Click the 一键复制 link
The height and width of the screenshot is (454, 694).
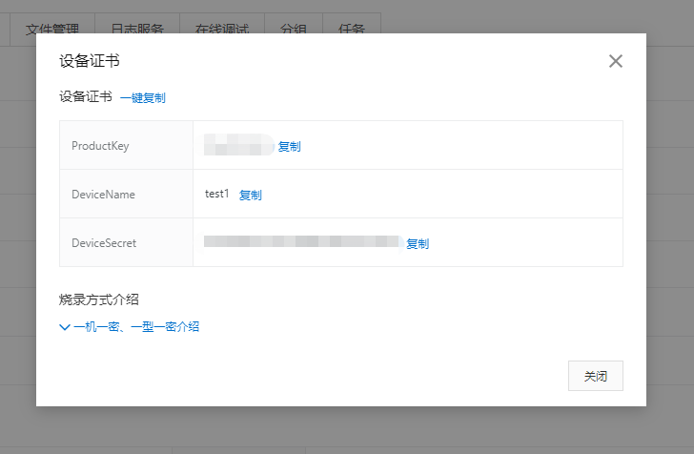pos(143,98)
